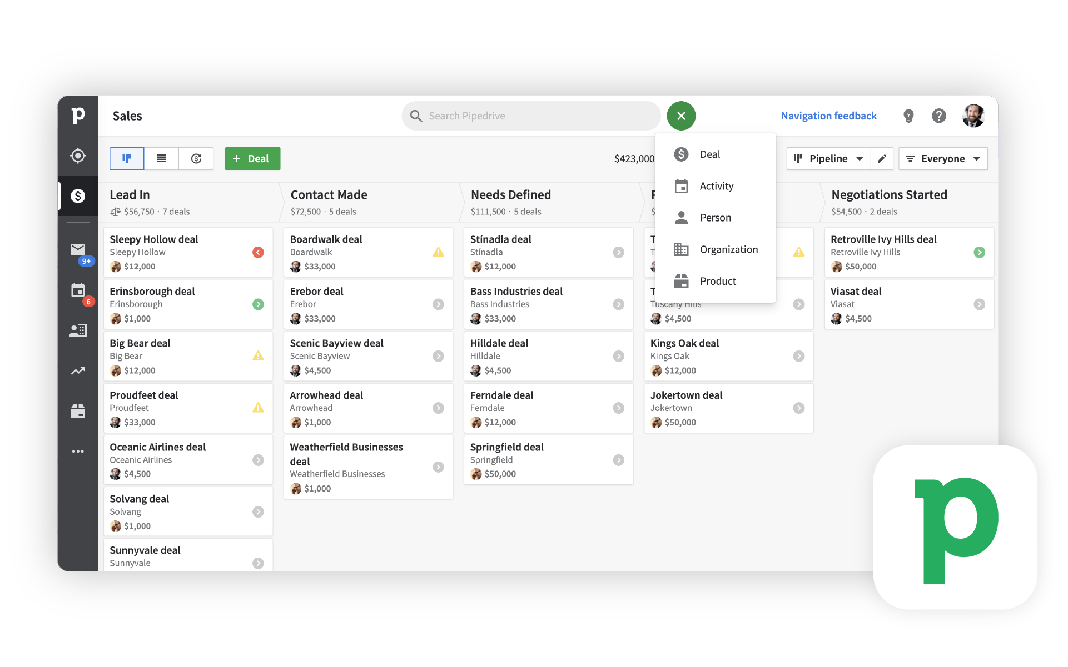Select Organization from quick add menu
Viewport: 1068px width, 667px height.
pos(716,249)
